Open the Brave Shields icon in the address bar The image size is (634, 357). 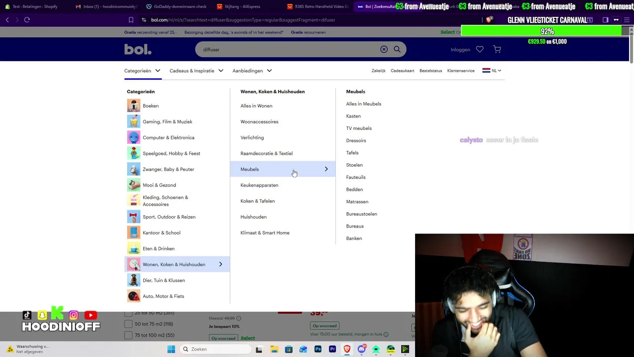[x=489, y=20]
